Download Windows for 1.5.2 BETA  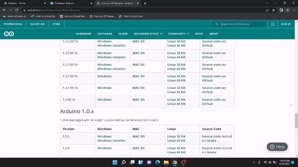tap(104, 76)
